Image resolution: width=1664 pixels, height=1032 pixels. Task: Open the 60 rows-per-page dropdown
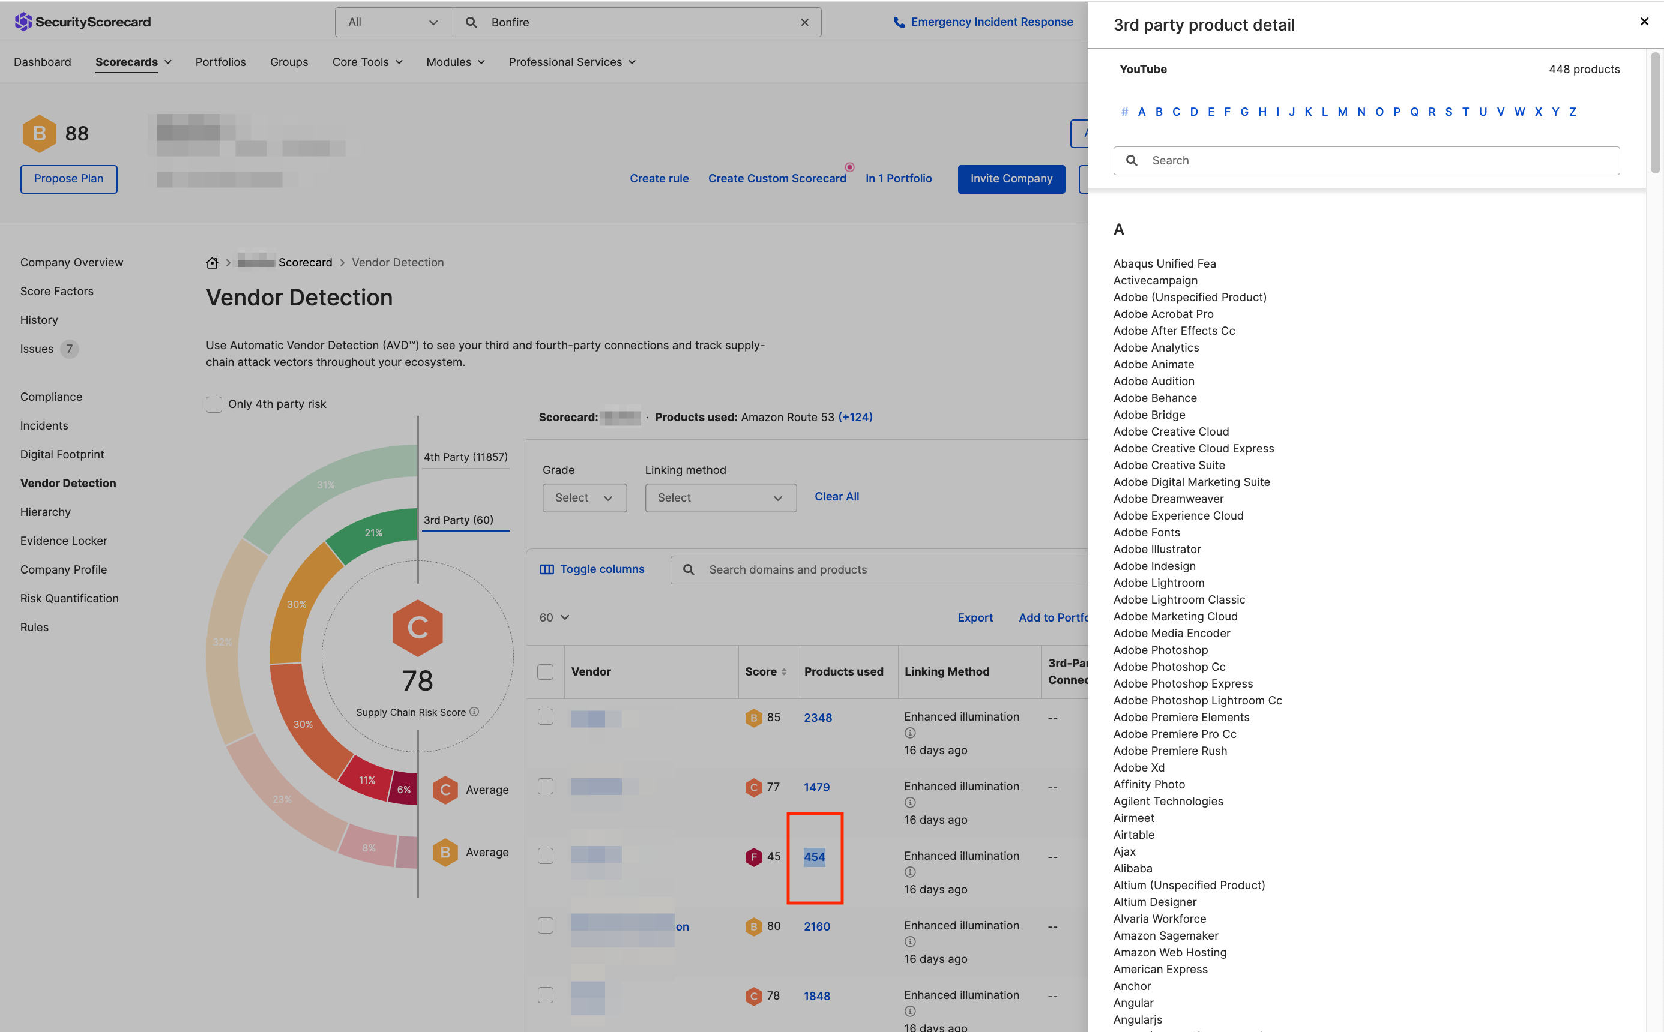click(x=553, y=617)
